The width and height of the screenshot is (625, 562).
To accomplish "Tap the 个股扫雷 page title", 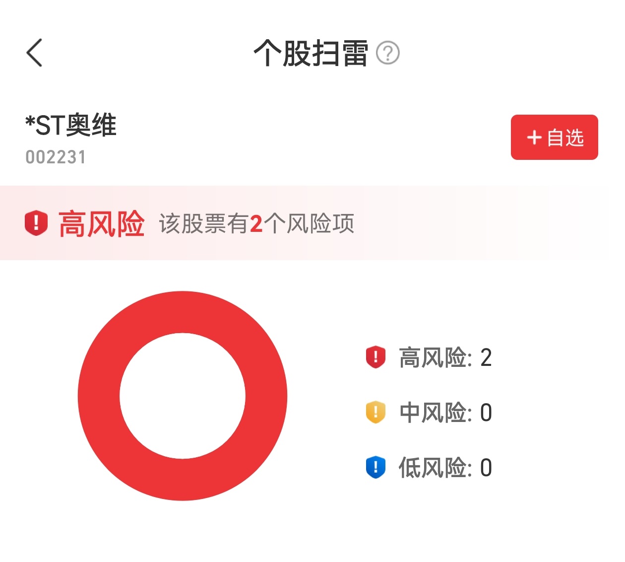I will click(x=311, y=53).
